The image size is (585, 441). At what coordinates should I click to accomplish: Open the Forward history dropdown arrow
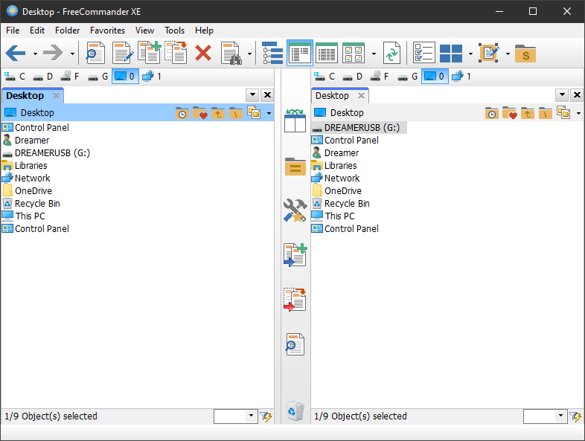[x=72, y=54]
